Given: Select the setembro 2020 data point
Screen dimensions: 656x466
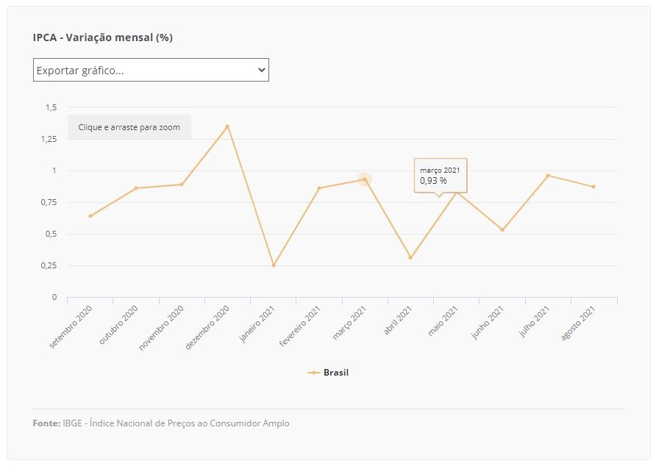Looking at the screenshot, I should coord(90,216).
